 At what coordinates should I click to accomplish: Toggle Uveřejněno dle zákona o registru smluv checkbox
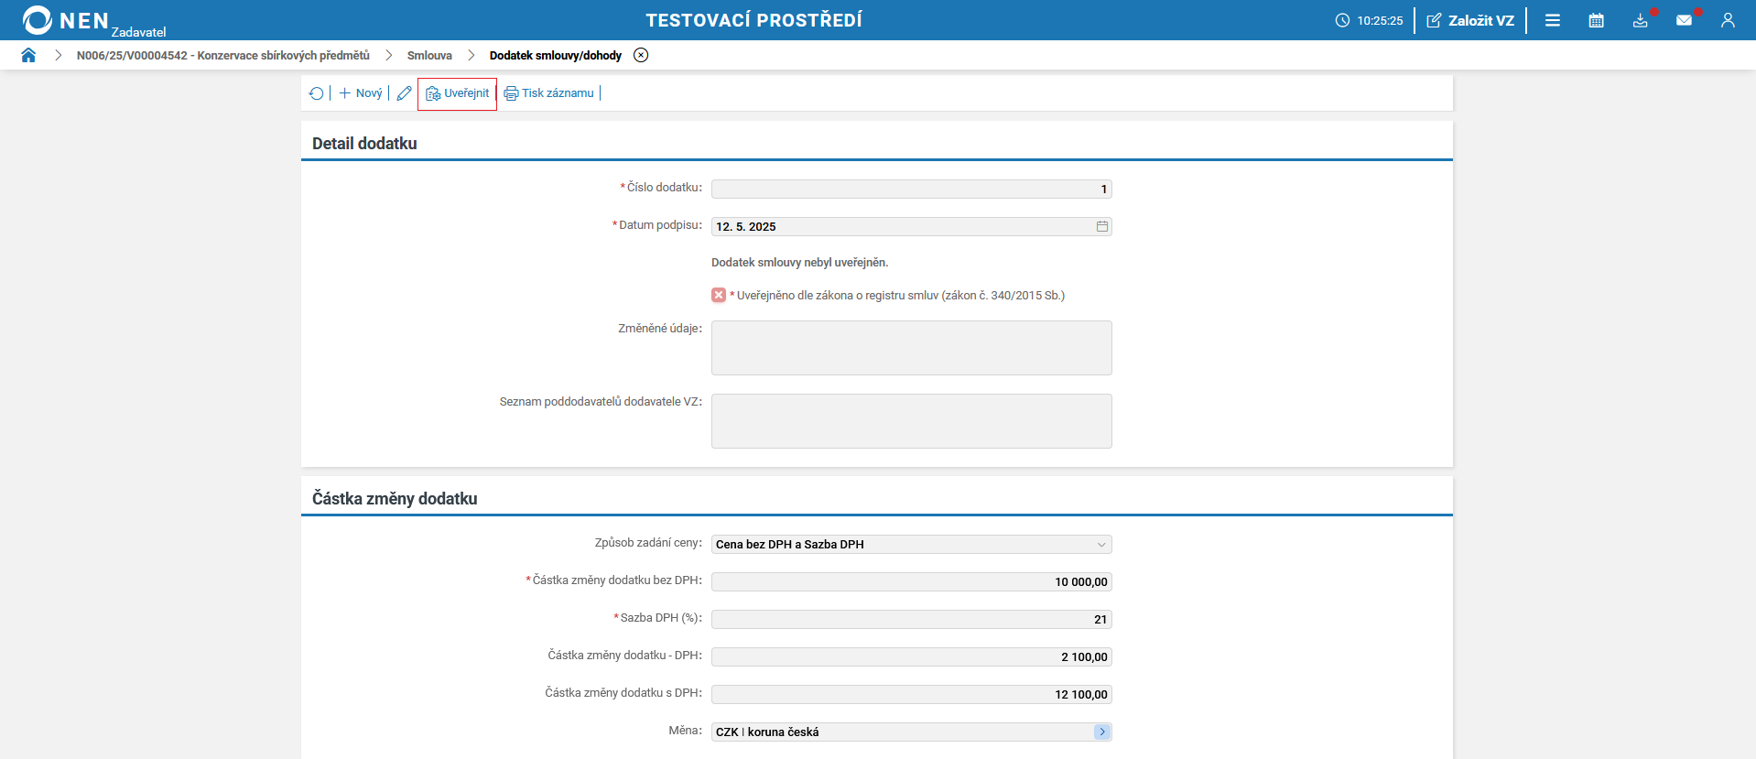click(x=719, y=295)
